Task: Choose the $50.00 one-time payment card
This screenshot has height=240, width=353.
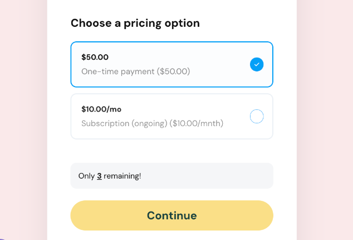Action: click(171, 65)
